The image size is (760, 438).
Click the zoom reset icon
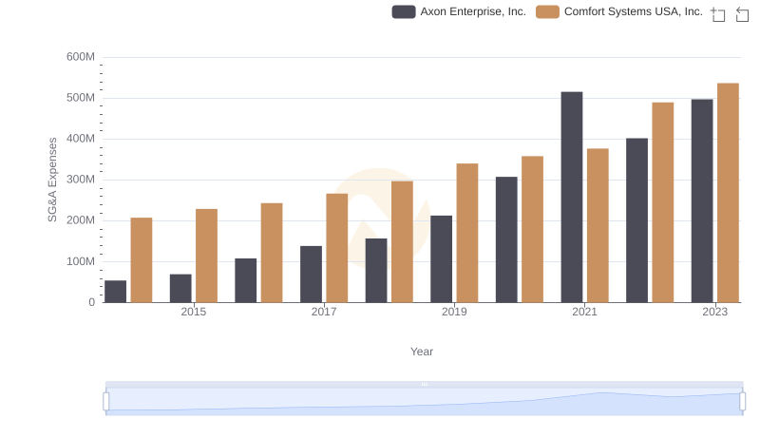tap(742, 14)
